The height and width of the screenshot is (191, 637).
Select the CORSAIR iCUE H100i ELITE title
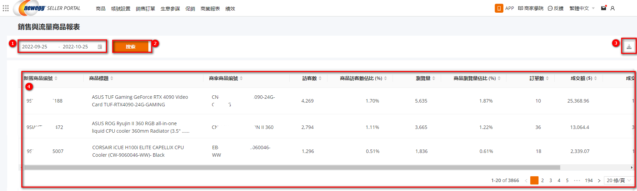pos(138,151)
